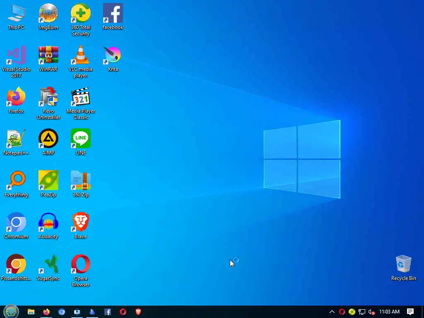Select the ImgBurn shortcut
This screenshot has width=424, height=318.
coord(48,17)
